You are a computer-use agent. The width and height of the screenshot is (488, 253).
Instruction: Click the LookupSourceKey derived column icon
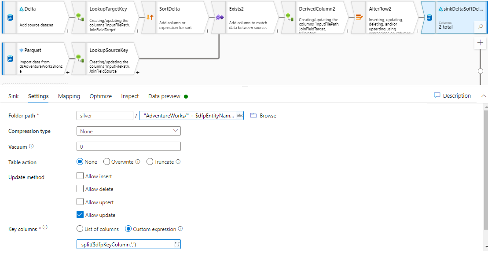[x=80, y=58]
